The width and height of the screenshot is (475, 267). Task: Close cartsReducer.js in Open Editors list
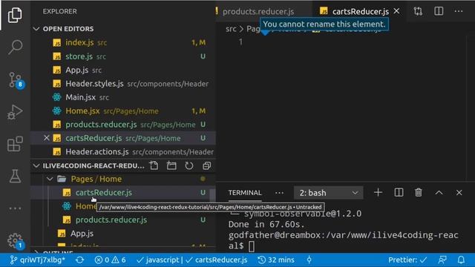tap(46, 138)
